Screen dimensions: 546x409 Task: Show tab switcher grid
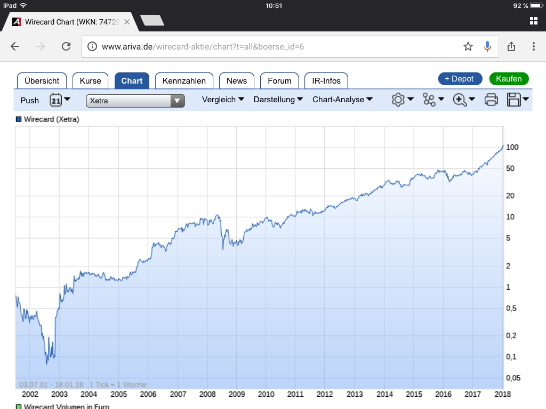pos(533,21)
